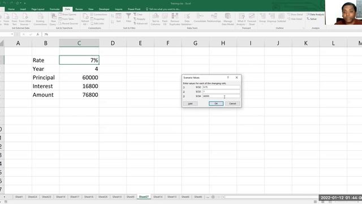Click the Remove Duplicates icon
The height and width of the screenshot is (204, 362).
[175, 19]
